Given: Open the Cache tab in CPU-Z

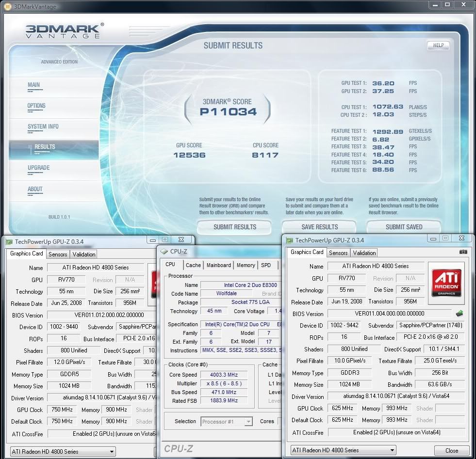Looking at the screenshot, I should pyautogui.click(x=194, y=265).
